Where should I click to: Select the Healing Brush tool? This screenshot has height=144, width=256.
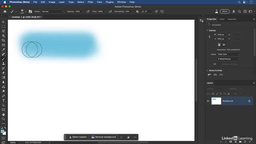3,54
